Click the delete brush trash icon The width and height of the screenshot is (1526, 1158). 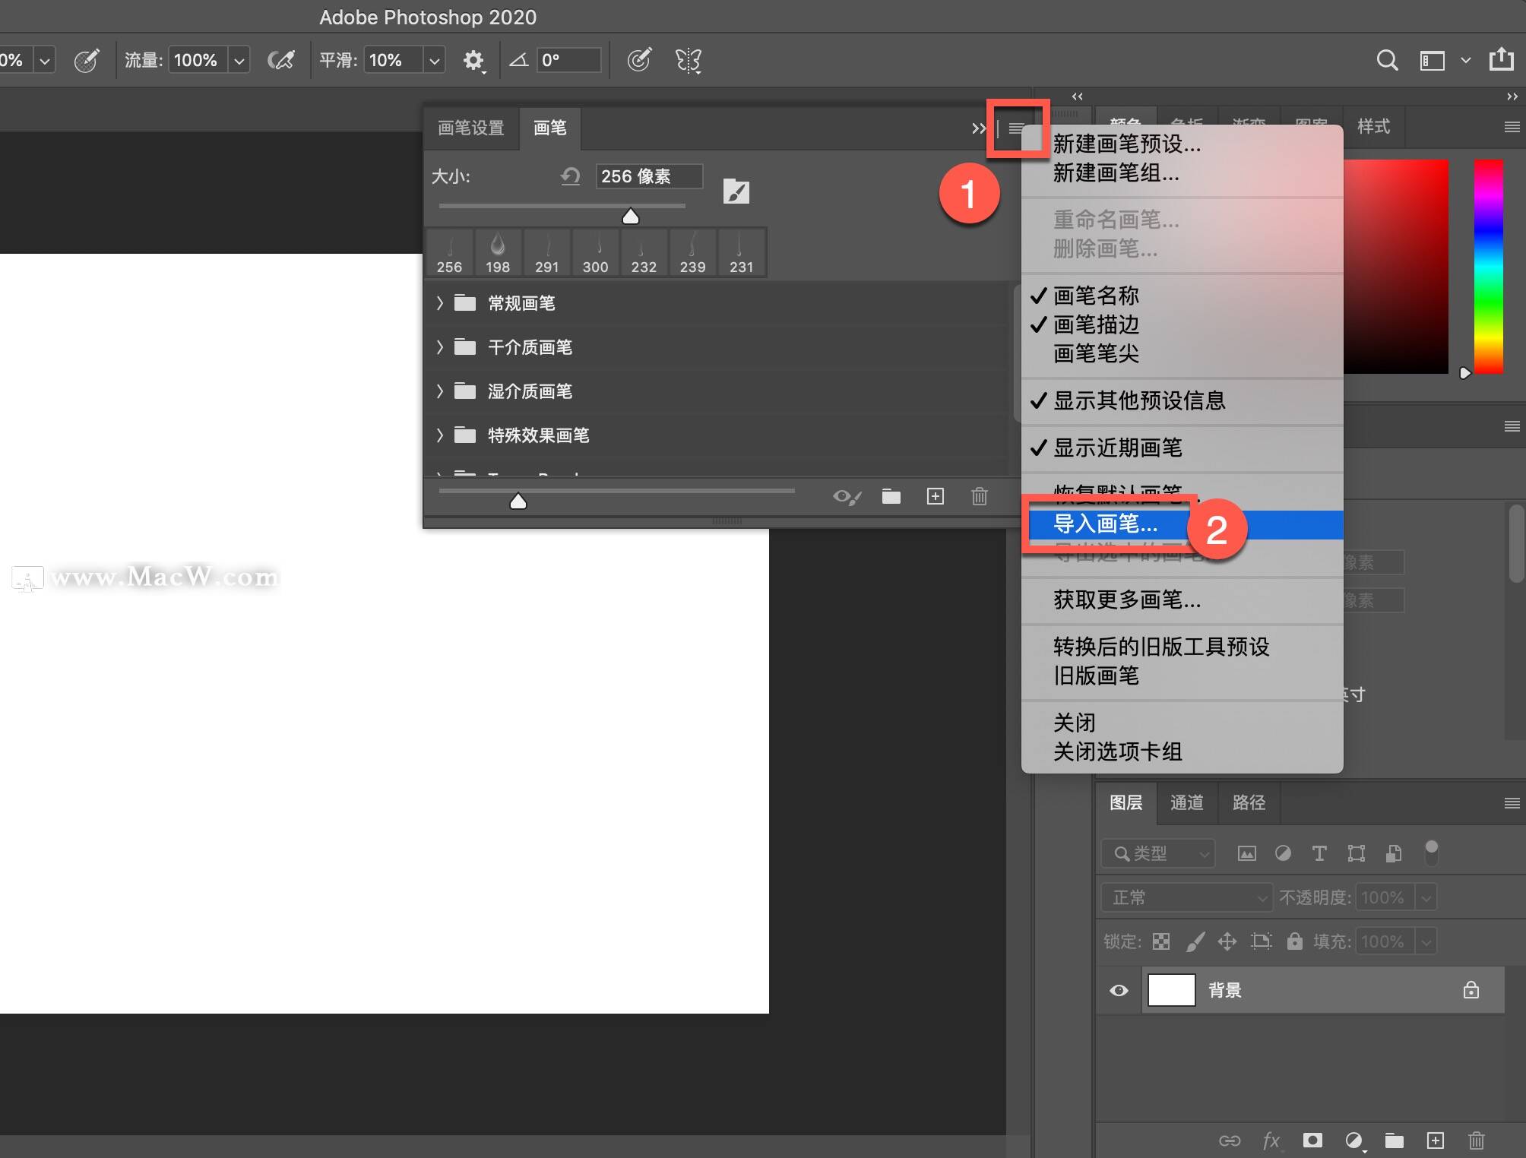coord(979,496)
